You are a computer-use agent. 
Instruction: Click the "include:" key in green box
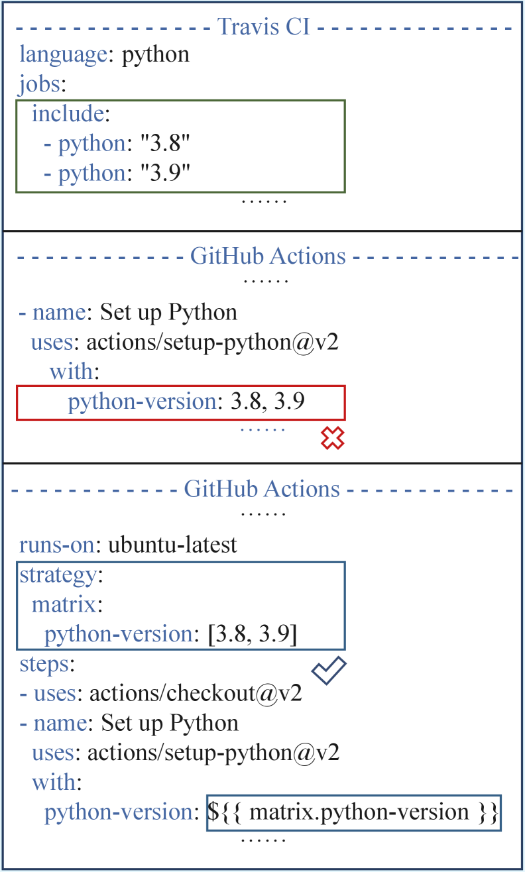(70, 114)
